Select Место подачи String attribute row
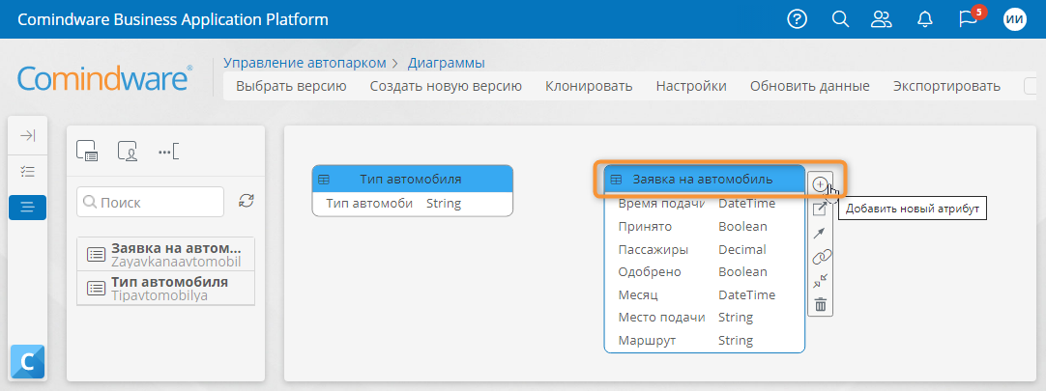The height and width of the screenshot is (391, 1046). [704, 317]
